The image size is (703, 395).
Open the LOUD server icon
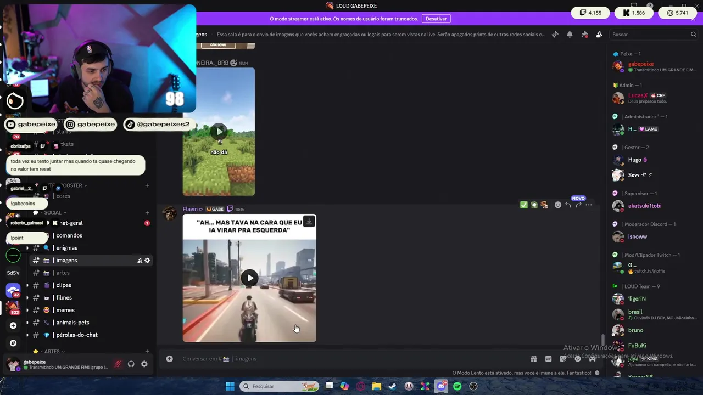pos(13,255)
